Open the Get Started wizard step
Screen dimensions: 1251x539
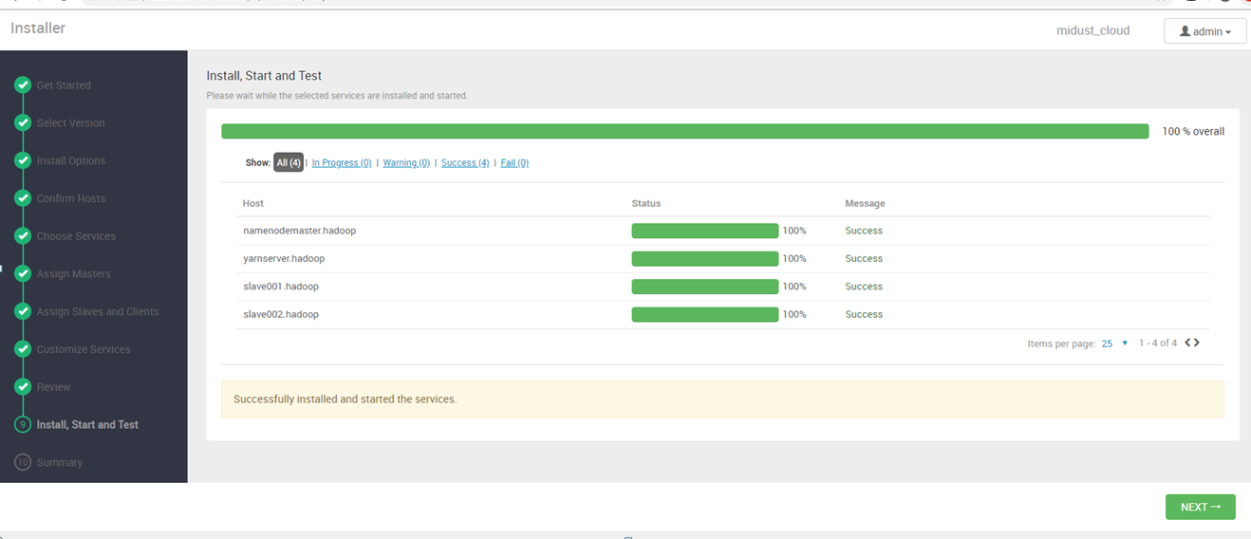click(64, 85)
